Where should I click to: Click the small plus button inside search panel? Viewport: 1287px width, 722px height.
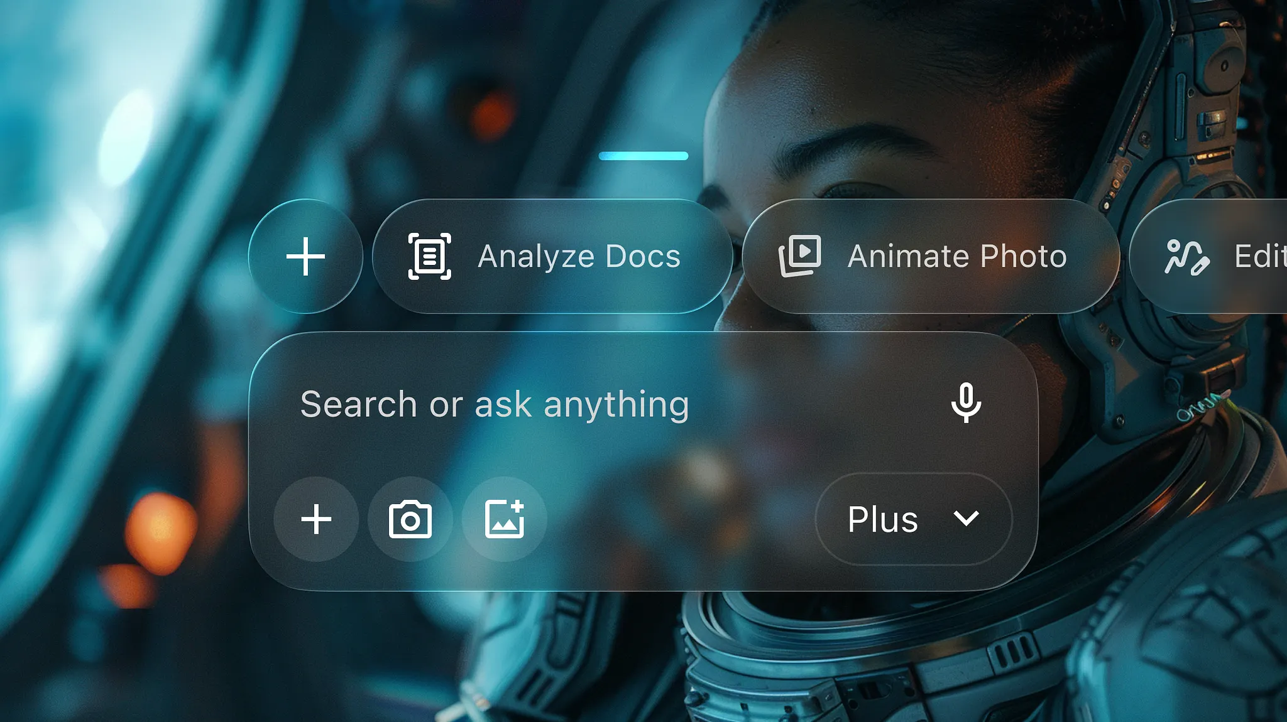(x=316, y=519)
